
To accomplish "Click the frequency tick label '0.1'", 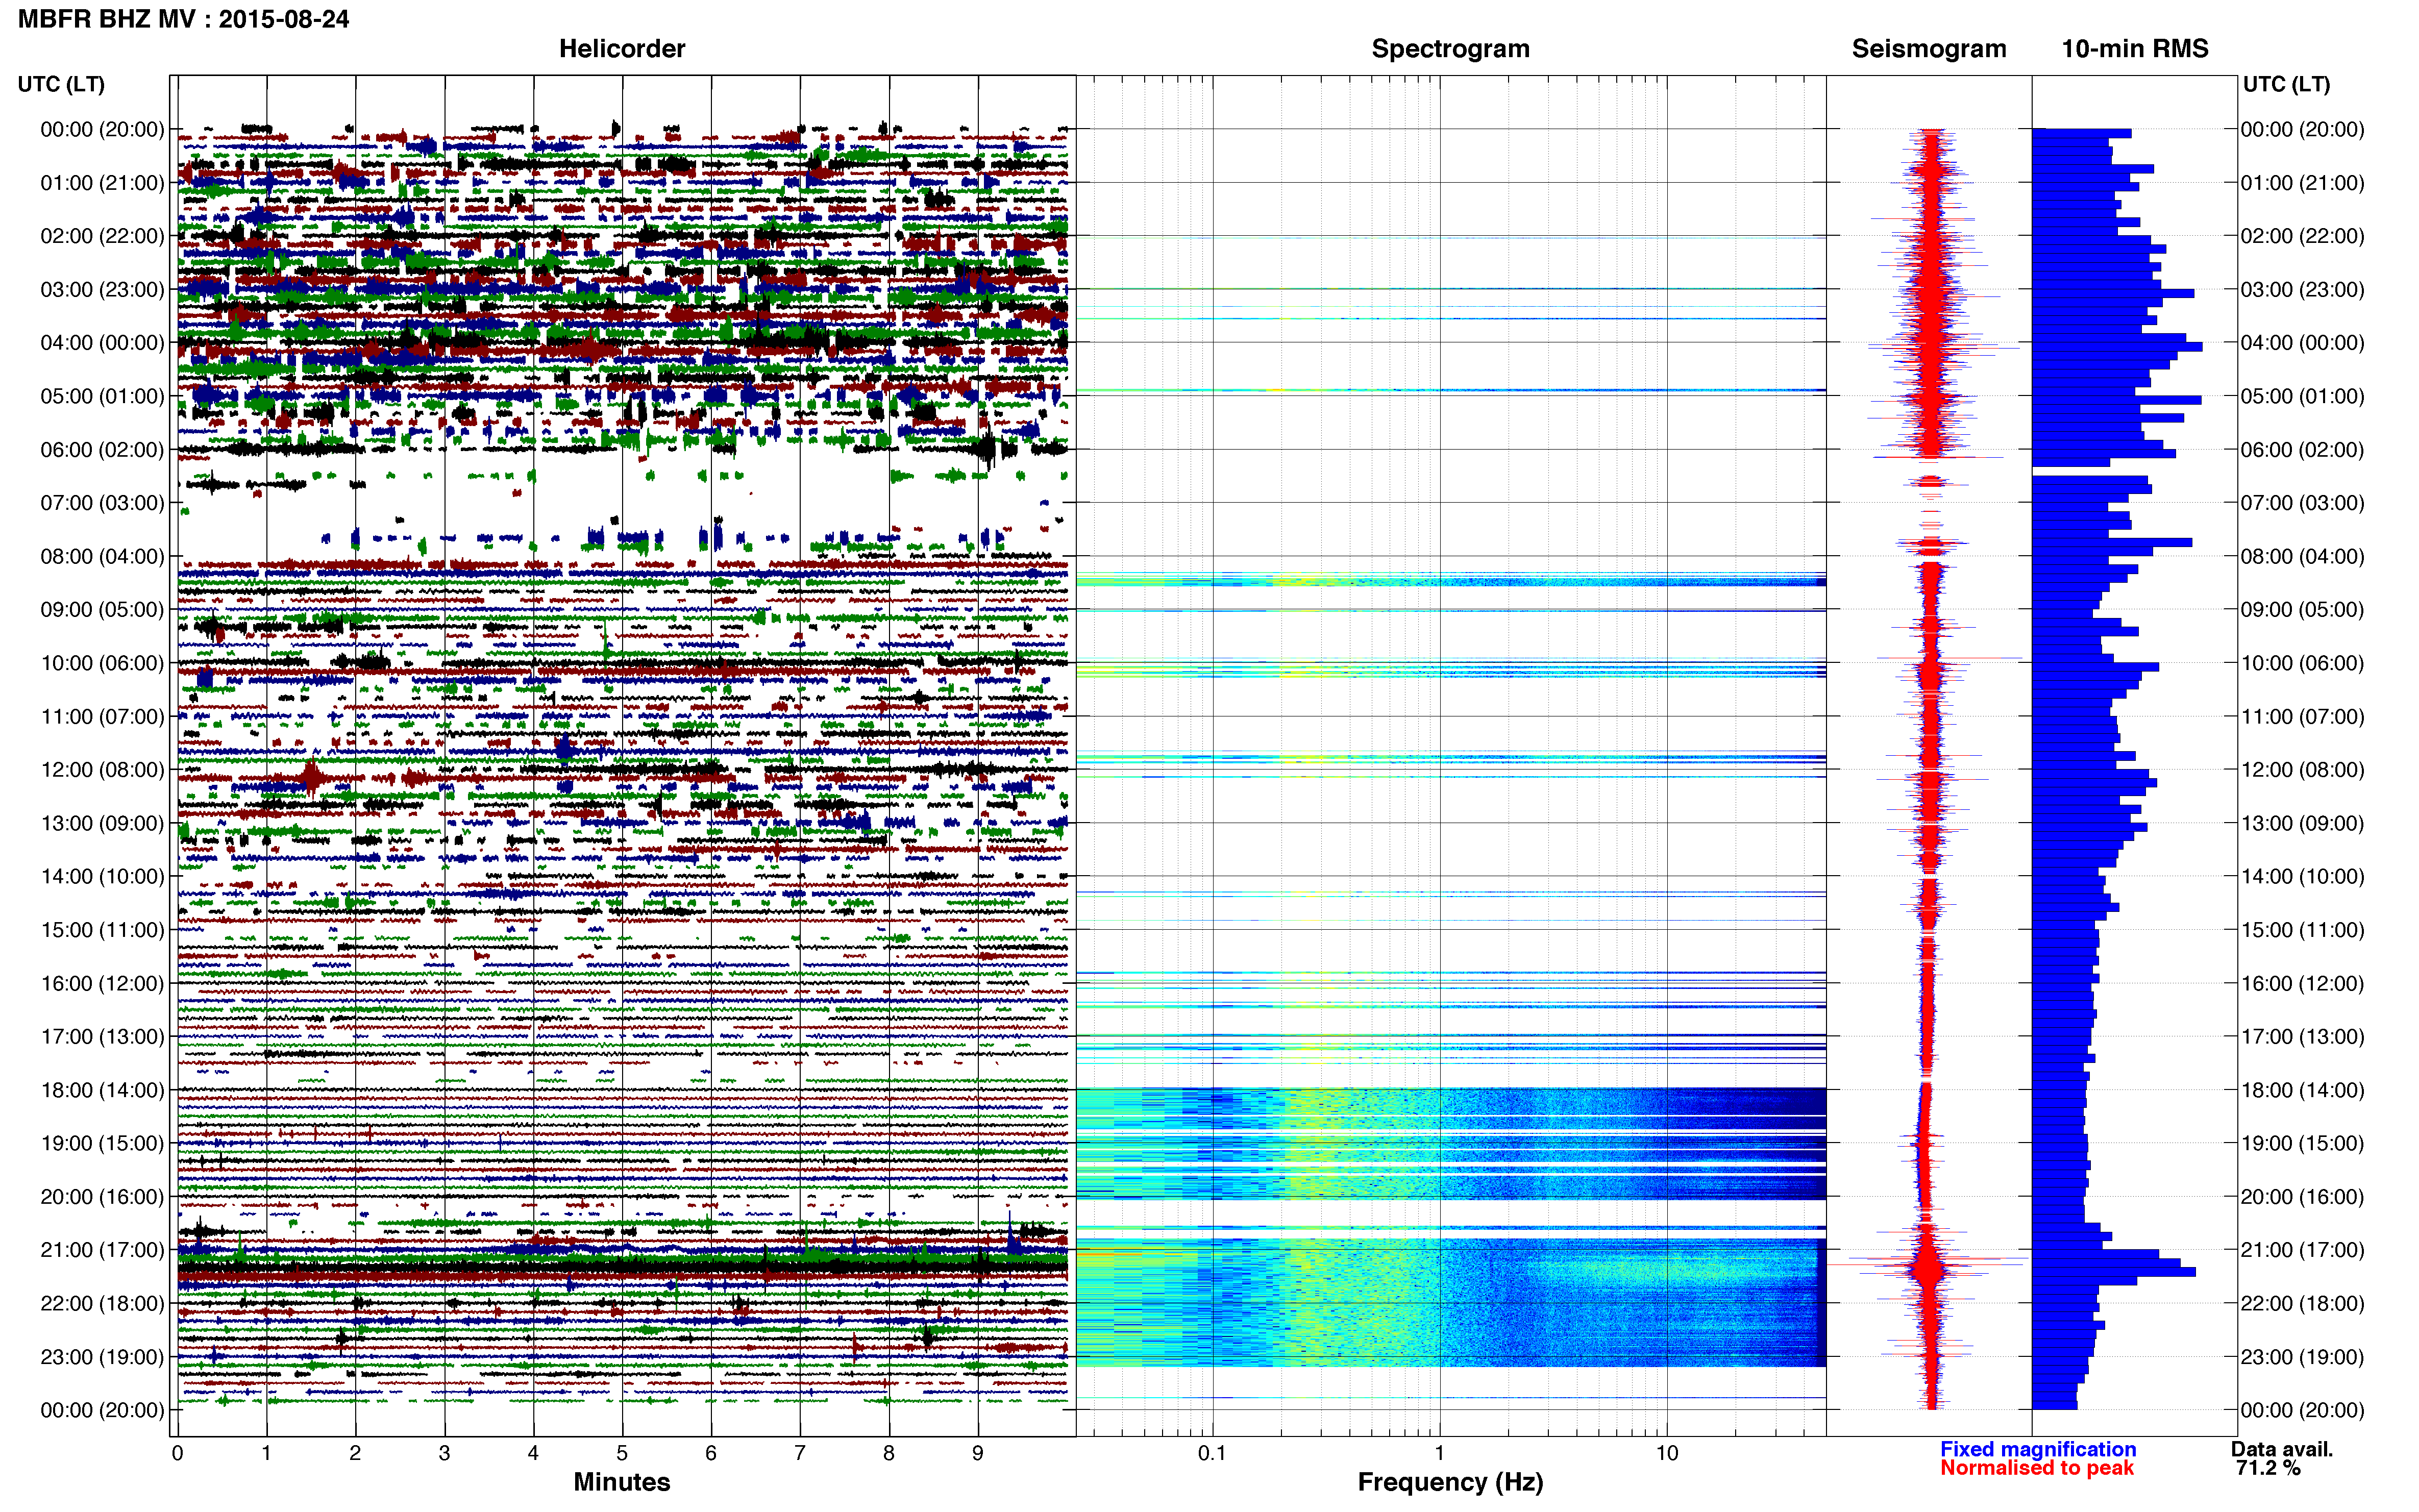I will tap(1212, 1453).
